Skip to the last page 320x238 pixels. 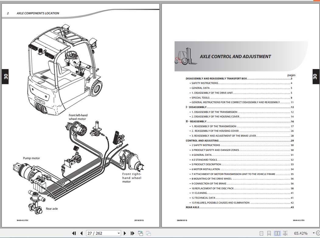point(132,233)
